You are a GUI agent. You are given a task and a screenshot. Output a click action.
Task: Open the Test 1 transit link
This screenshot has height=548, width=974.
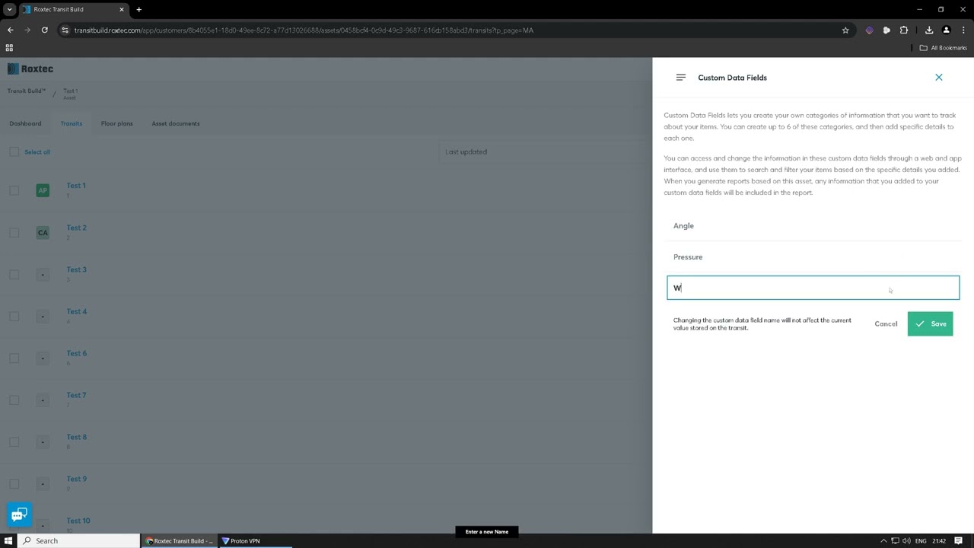click(76, 186)
